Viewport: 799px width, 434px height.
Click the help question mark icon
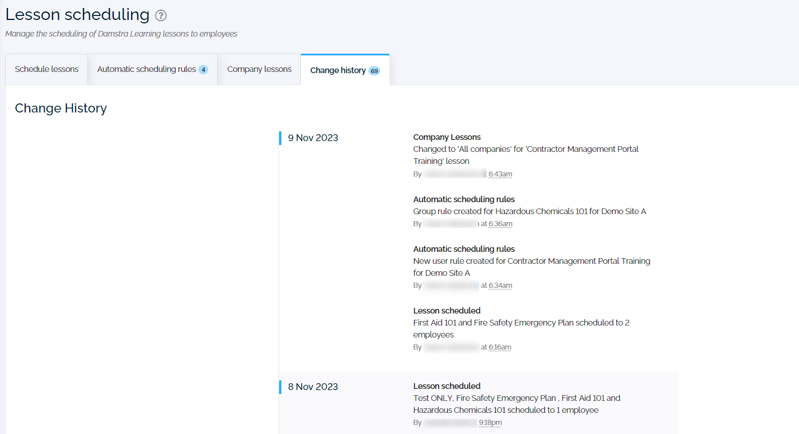[161, 16]
